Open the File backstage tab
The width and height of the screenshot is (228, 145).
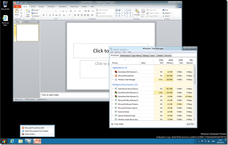(17, 7)
